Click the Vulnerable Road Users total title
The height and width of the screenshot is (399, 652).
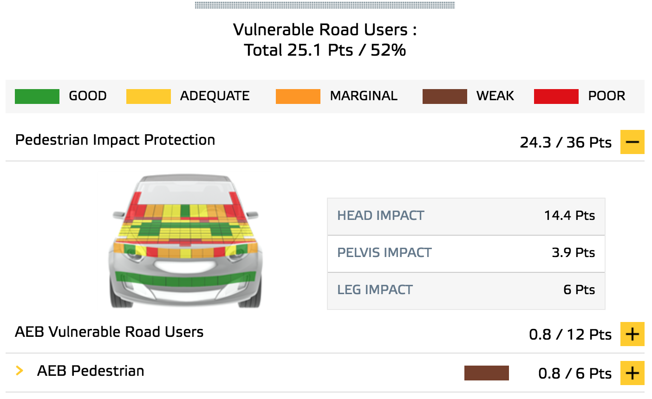[x=325, y=40]
